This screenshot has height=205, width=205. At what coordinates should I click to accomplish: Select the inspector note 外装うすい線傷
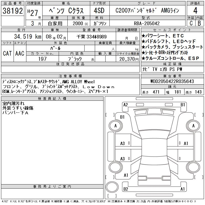click(18, 108)
